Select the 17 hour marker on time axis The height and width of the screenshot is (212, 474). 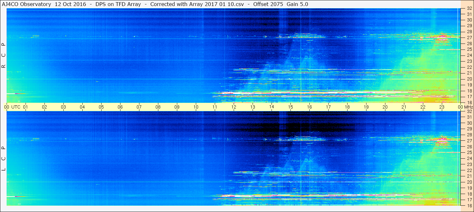tap(328, 107)
